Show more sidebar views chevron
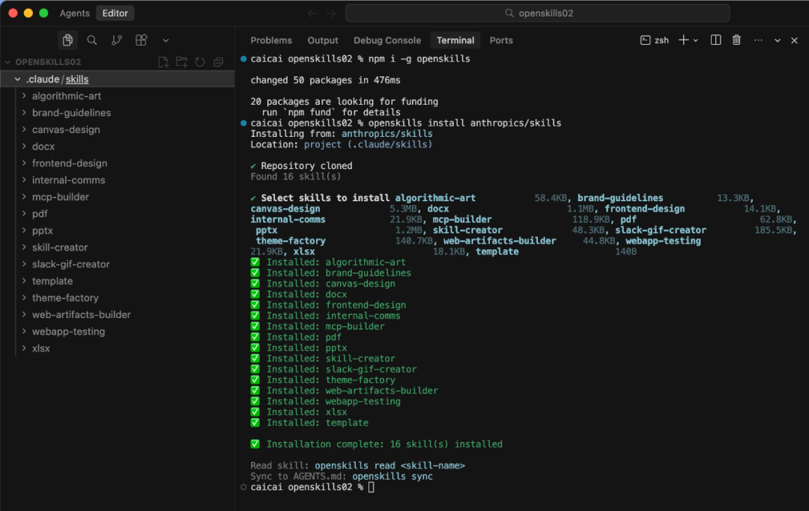 click(x=166, y=40)
